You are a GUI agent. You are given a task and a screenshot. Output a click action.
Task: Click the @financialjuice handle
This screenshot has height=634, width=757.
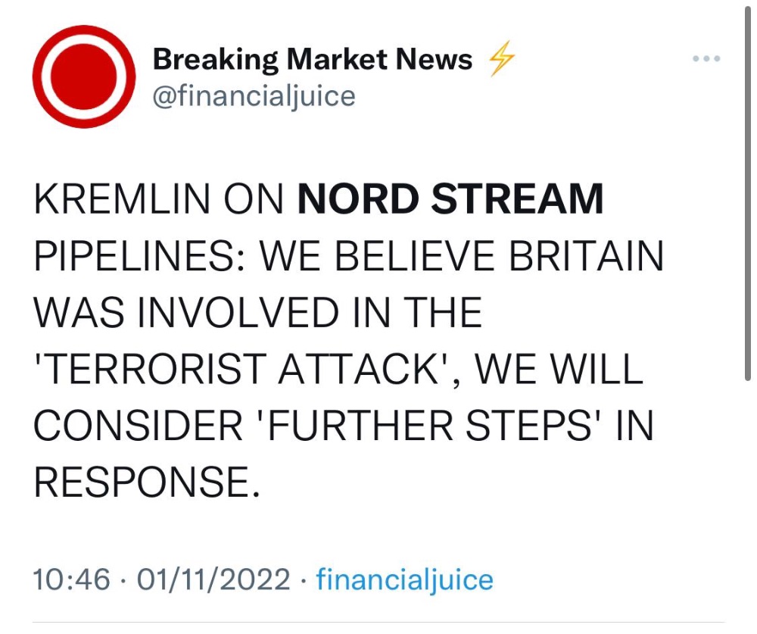[x=254, y=97]
